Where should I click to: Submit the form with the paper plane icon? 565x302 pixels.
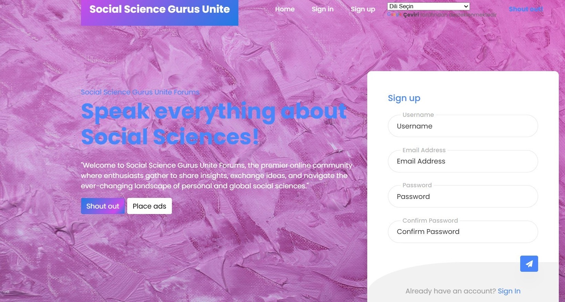point(529,264)
